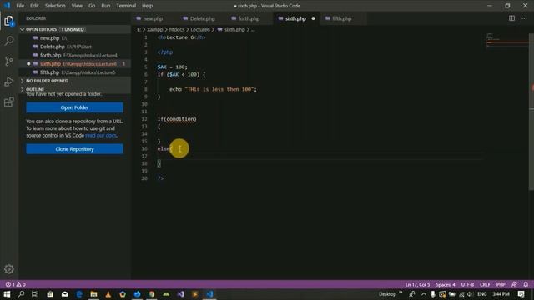Image resolution: width=534 pixels, height=300 pixels.
Task: Launch Chrome from the taskbar
Action: pyautogui.click(x=152, y=294)
